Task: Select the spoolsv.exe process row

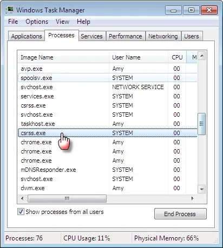Action: pyautogui.click(x=108, y=78)
